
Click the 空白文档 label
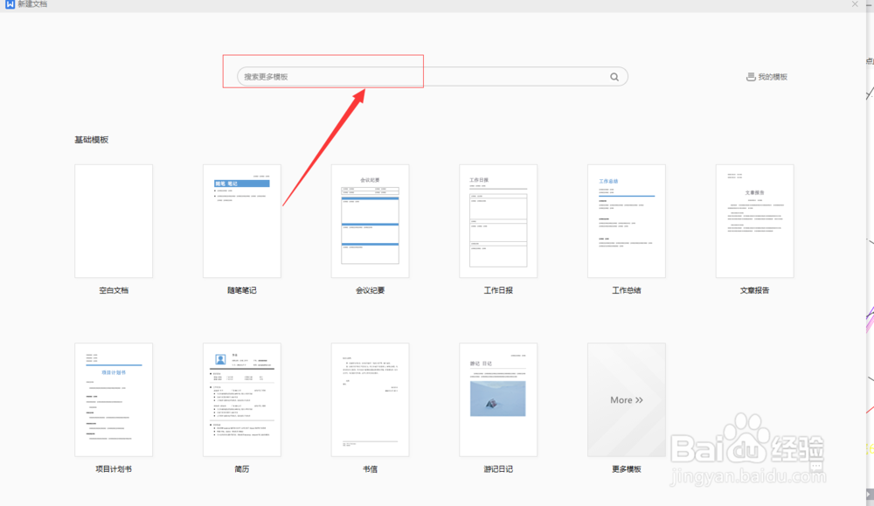click(114, 290)
